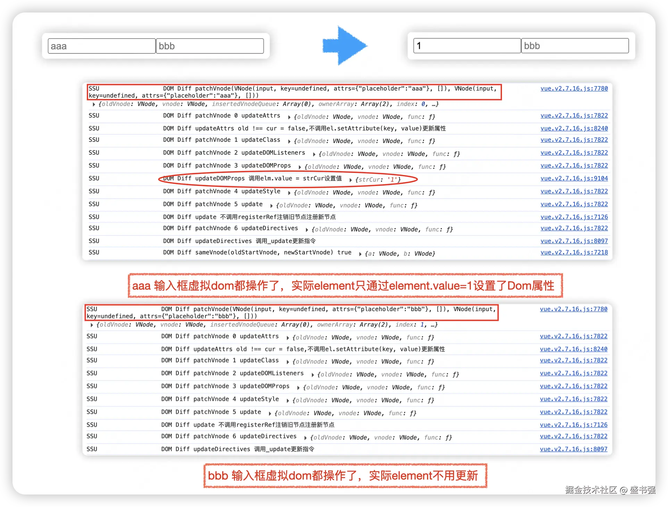This screenshot has width=668, height=507.
Task: Expand the oldVnode object with index: 1
Action: (92, 325)
